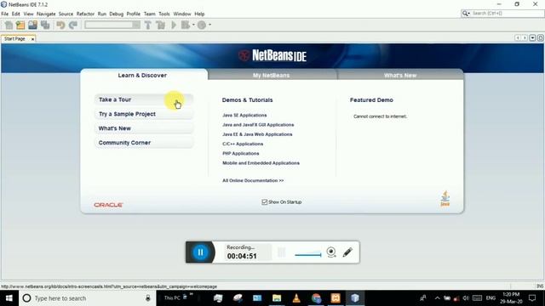Close the Start Page tab
545x306 pixels.
pyautogui.click(x=32, y=39)
